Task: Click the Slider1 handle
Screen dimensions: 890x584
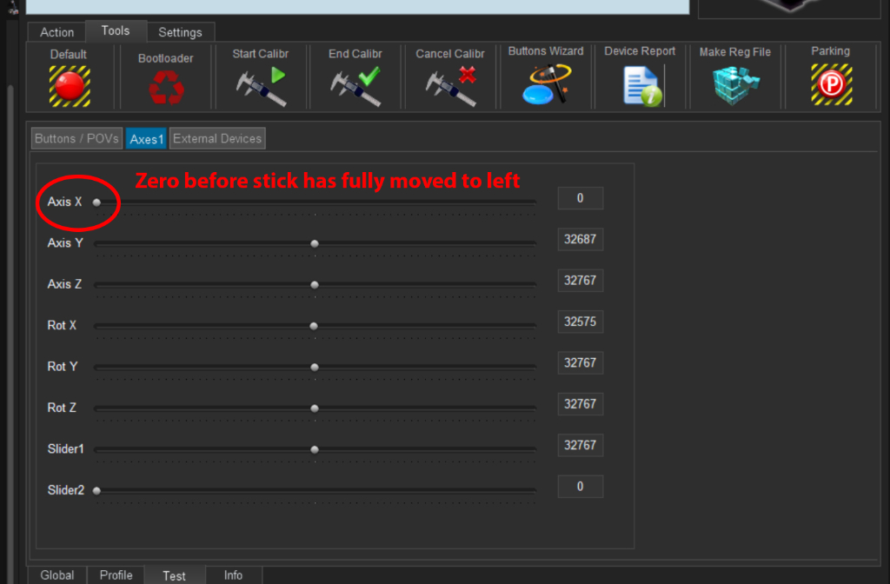Action: tap(315, 449)
